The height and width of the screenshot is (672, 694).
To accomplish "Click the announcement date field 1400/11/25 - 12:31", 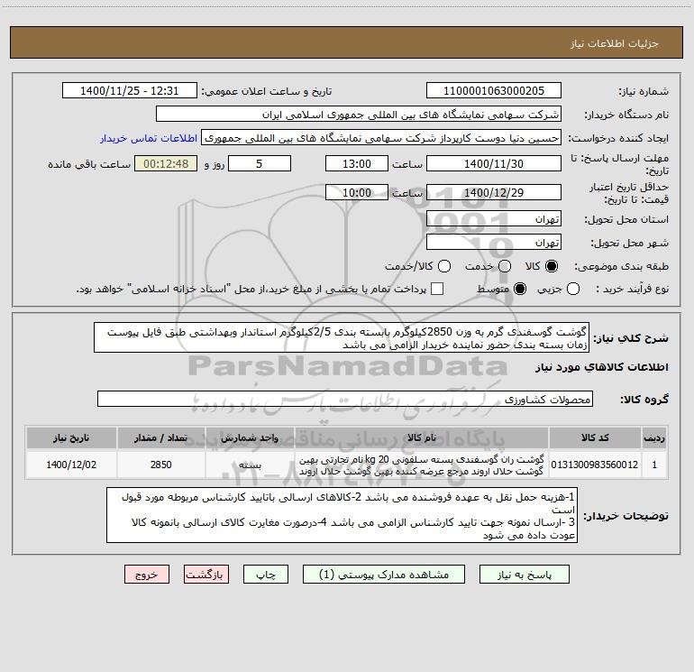I will (130, 91).
